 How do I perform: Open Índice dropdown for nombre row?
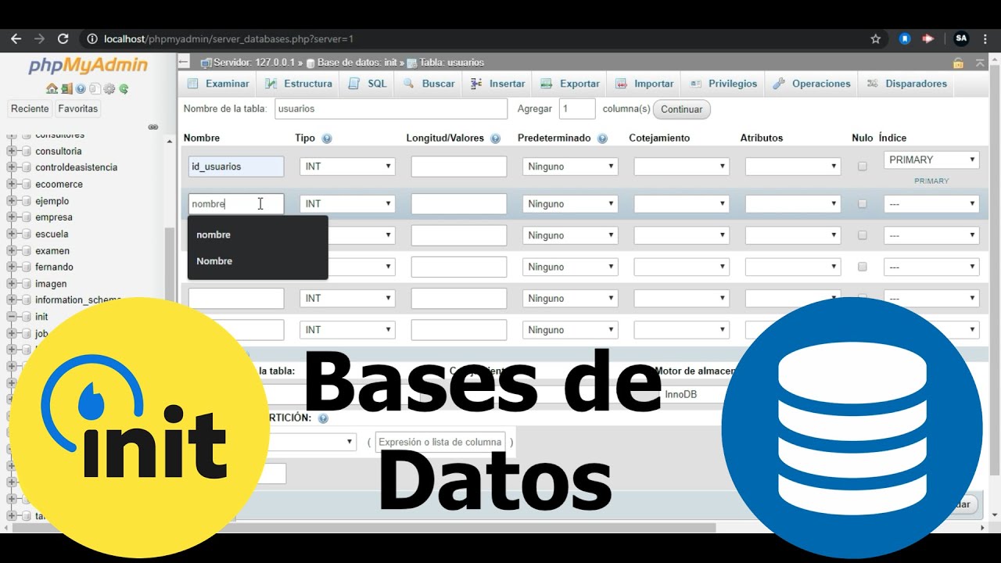[931, 204]
